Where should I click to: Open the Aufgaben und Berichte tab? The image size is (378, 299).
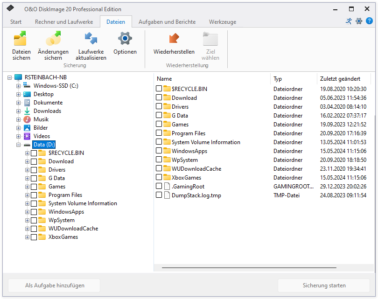click(x=168, y=21)
